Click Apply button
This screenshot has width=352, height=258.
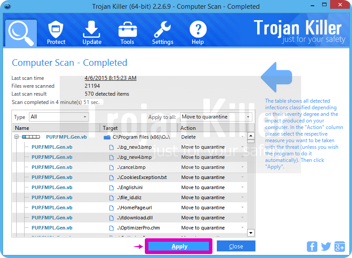coord(179,246)
